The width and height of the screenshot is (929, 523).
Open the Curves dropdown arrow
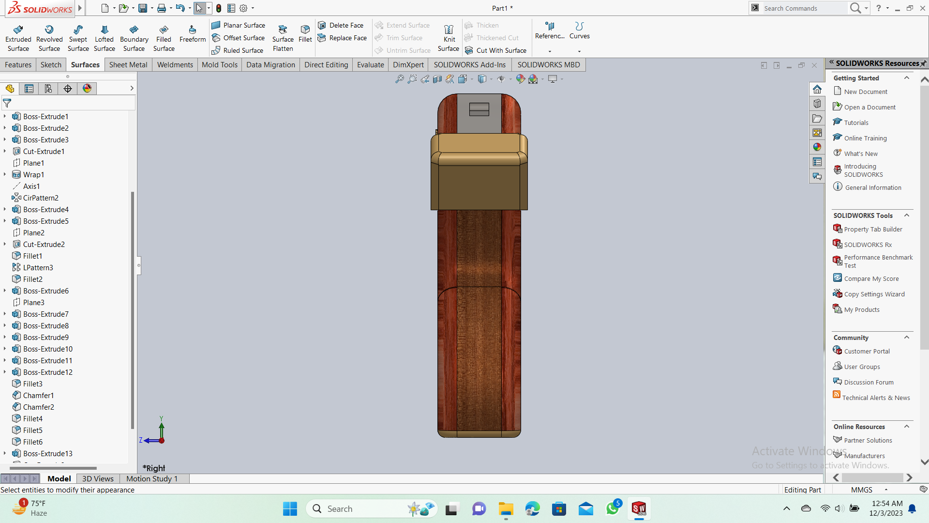[x=579, y=51]
